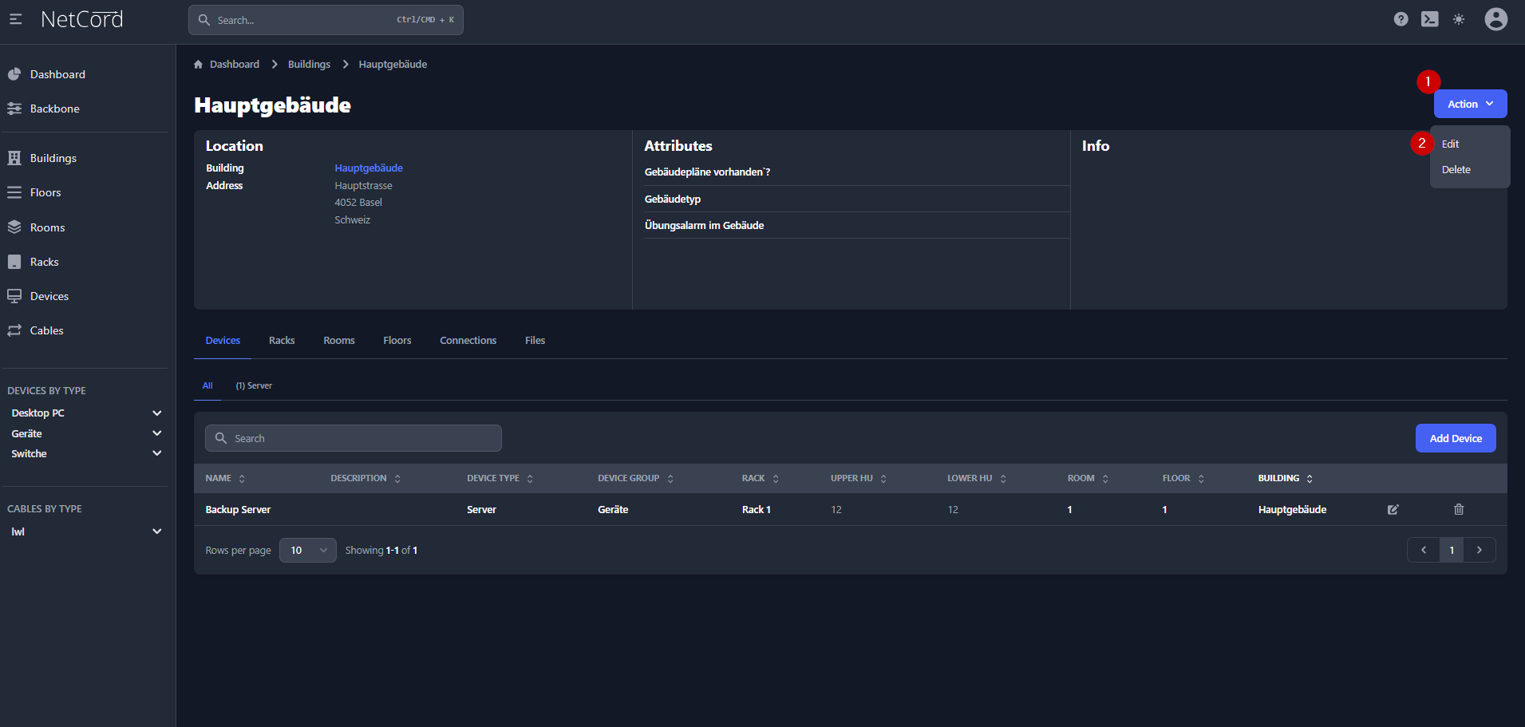Open Backbone in the sidebar

(54, 109)
